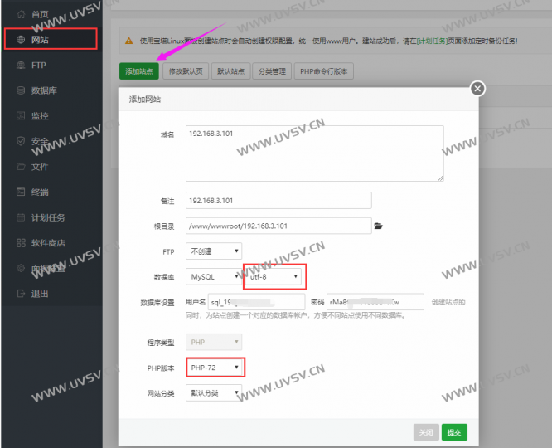Click the 根目录 path field
This screenshot has height=448, width=552.
click(x=278, y=226)
